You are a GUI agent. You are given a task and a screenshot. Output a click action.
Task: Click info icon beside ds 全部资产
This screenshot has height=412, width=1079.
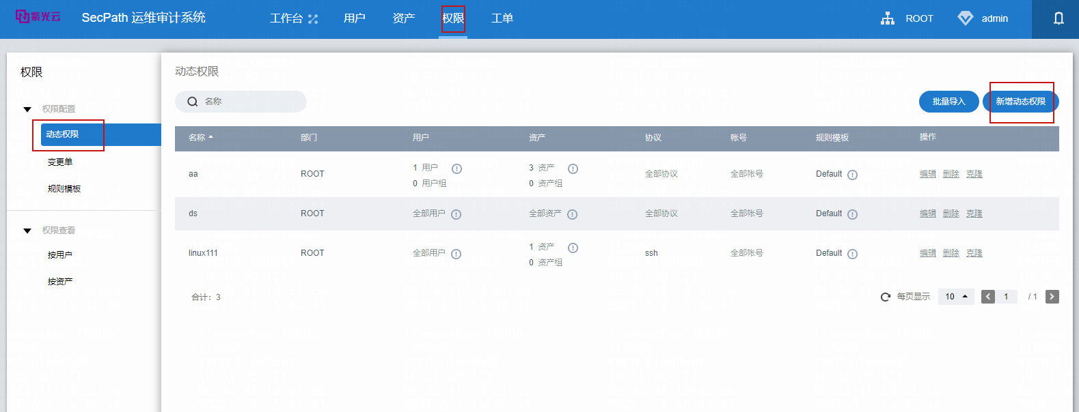[573, 214]
